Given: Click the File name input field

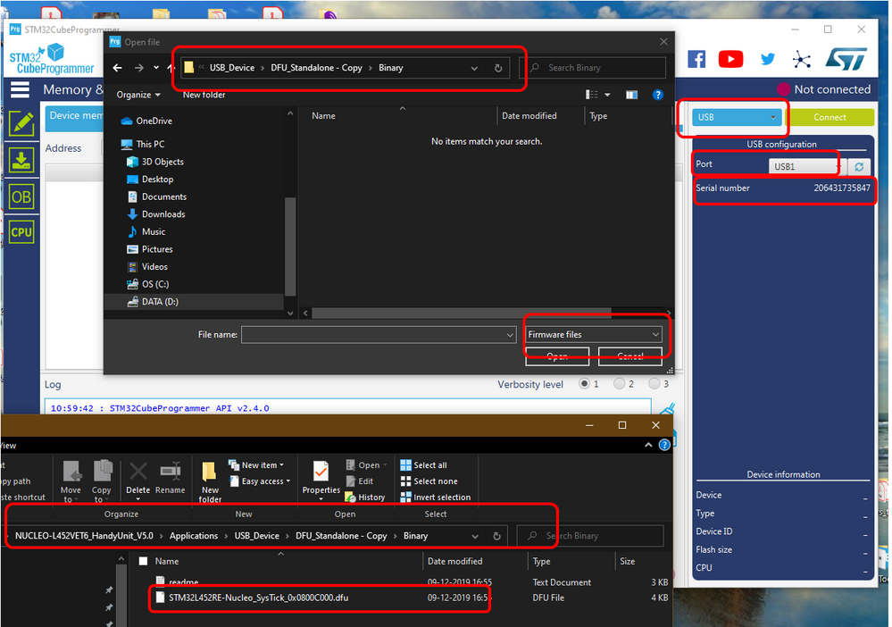Looking at the screenshot, I should click(374, 335).
